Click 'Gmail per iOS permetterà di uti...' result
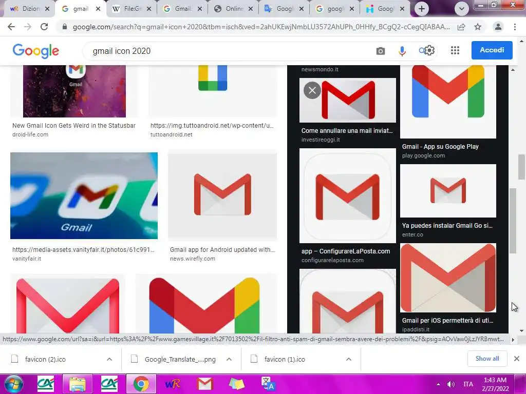Viewport: 526px width, 394px height. coord(447,320)
